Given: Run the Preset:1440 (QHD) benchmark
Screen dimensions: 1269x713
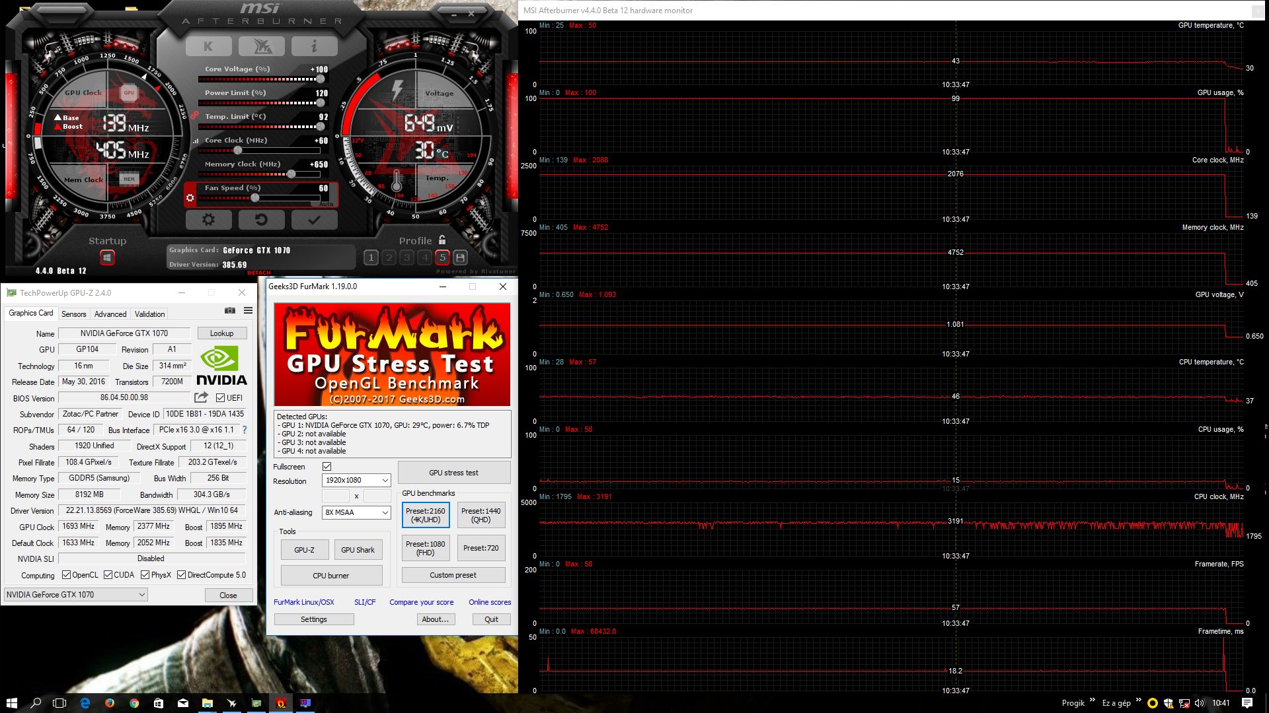Looking at the screenshot, I should click(x=481, y=515).
